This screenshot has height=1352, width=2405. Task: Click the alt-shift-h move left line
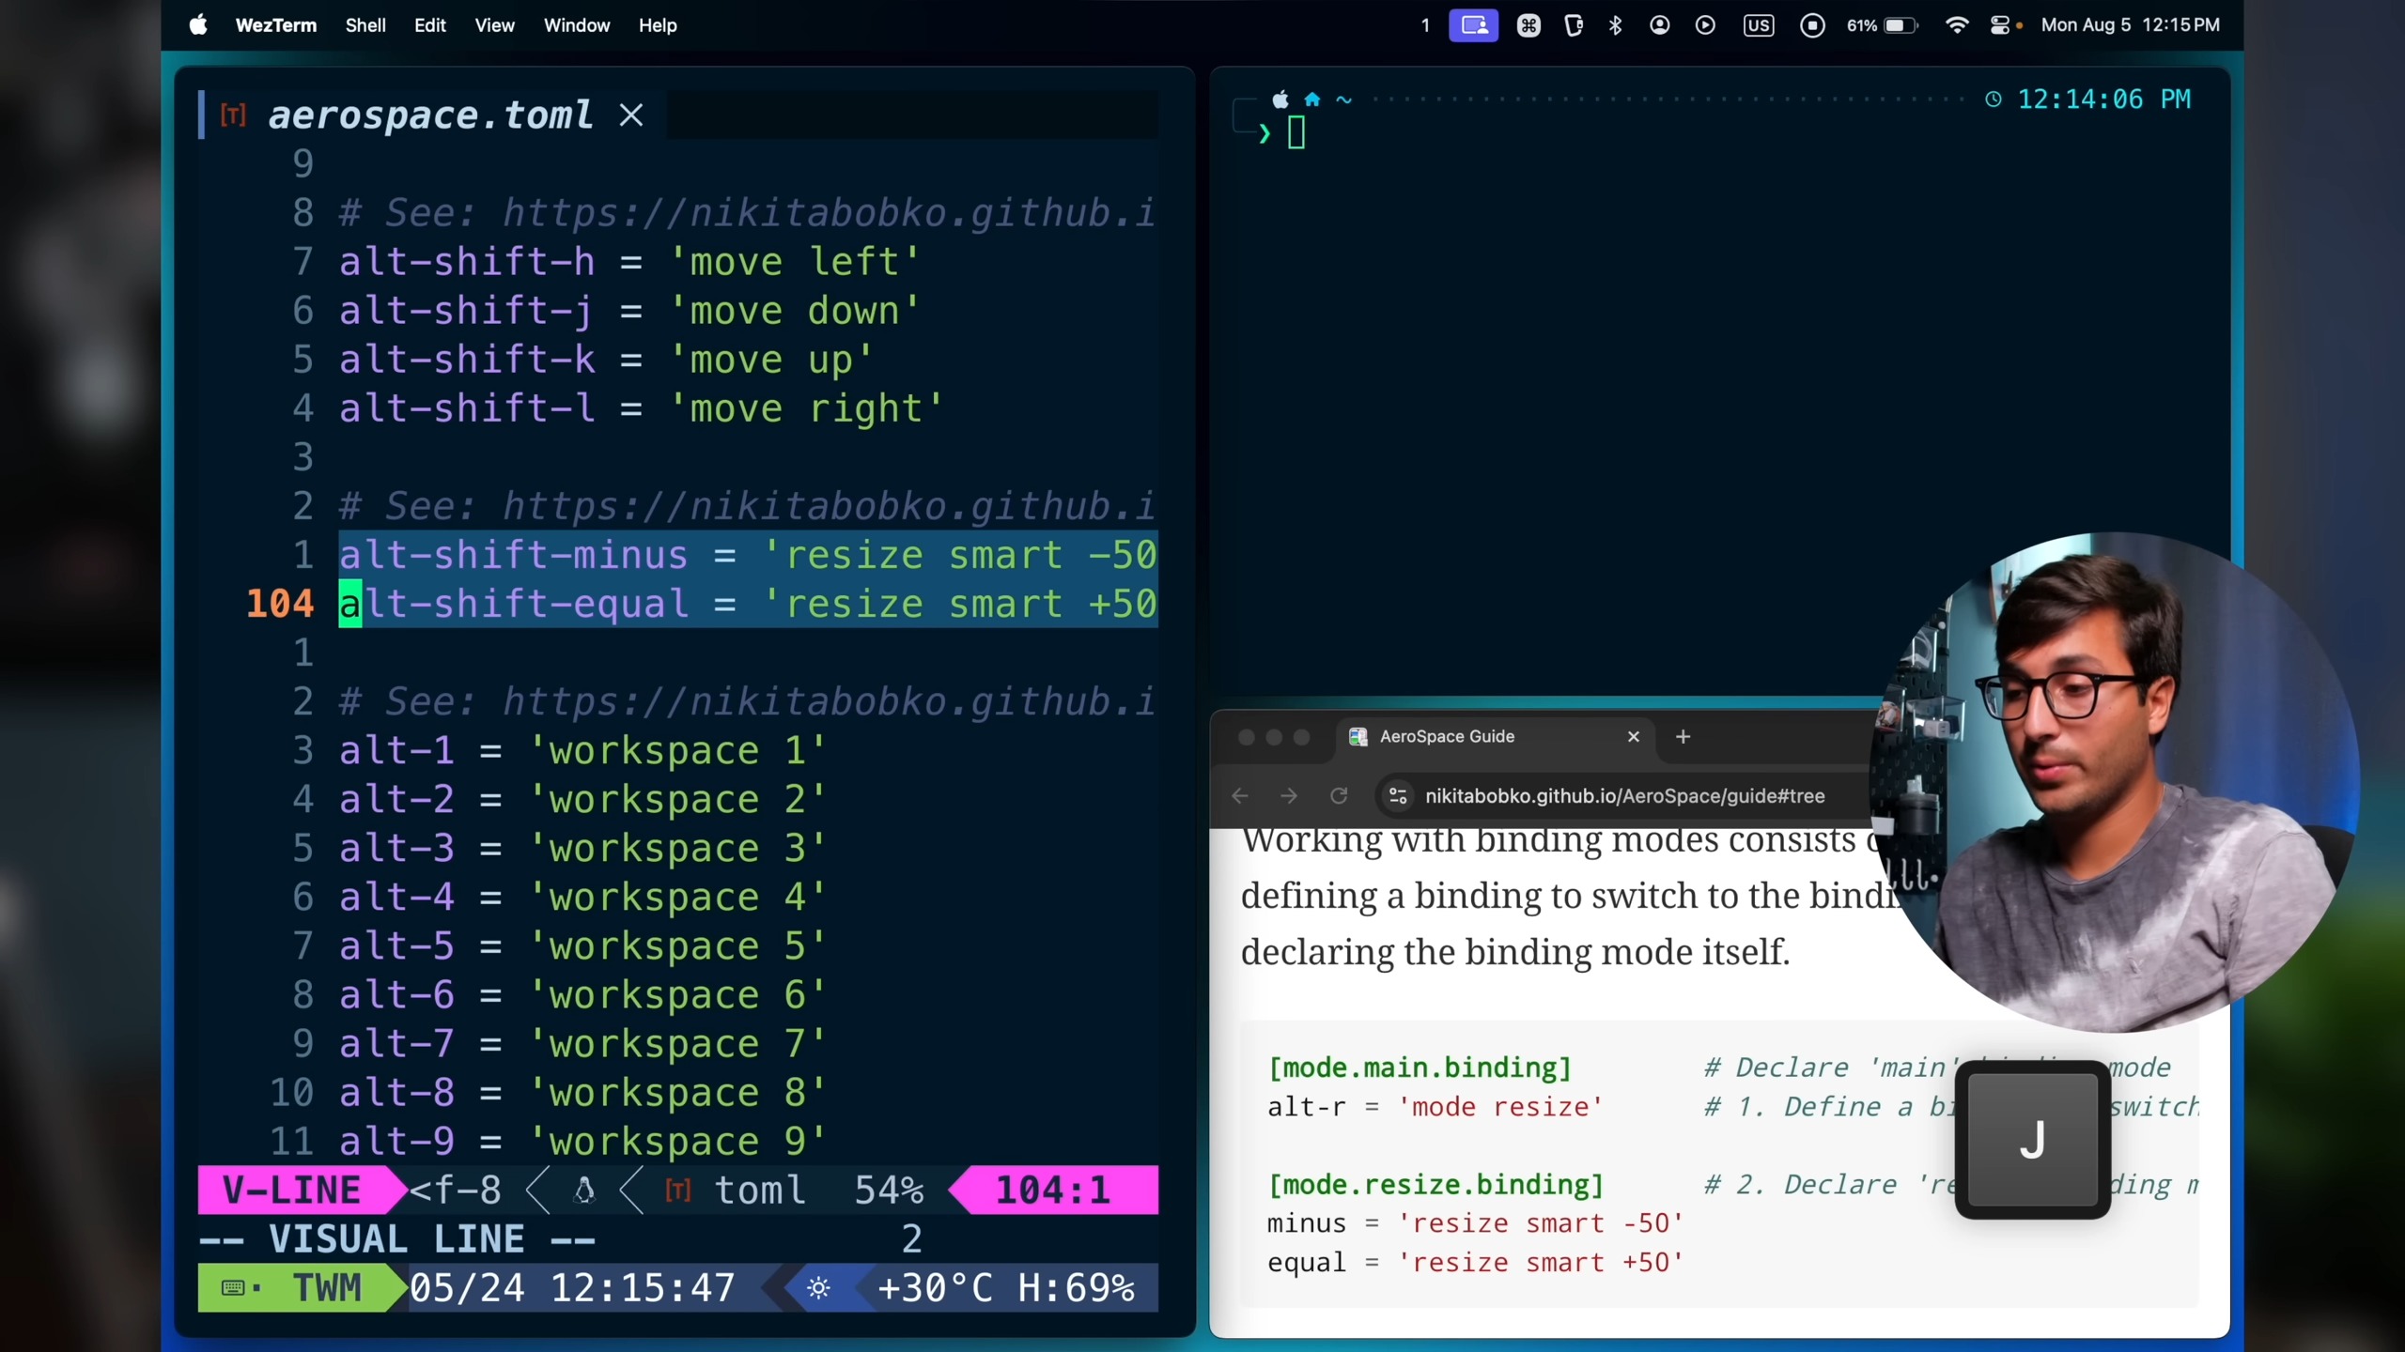628,262
